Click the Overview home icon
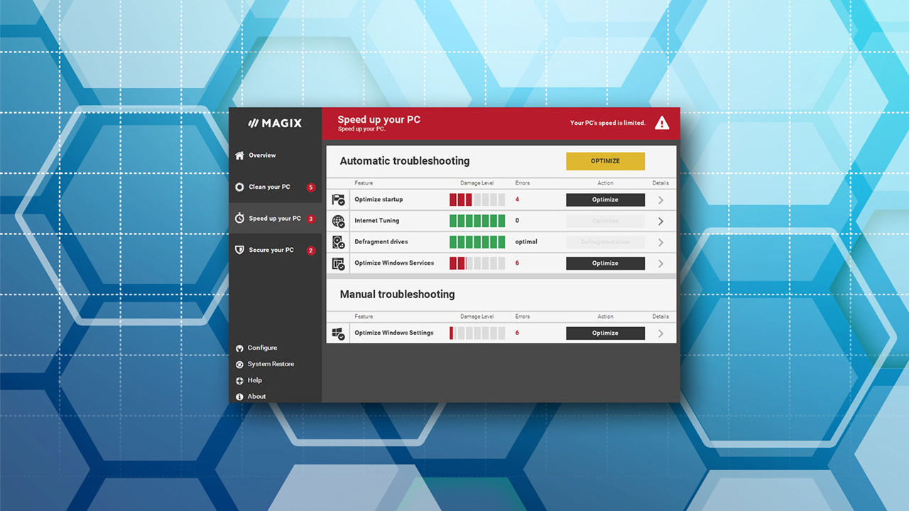The height and width of the screenshot is (511, 909). tap(239, 155)
